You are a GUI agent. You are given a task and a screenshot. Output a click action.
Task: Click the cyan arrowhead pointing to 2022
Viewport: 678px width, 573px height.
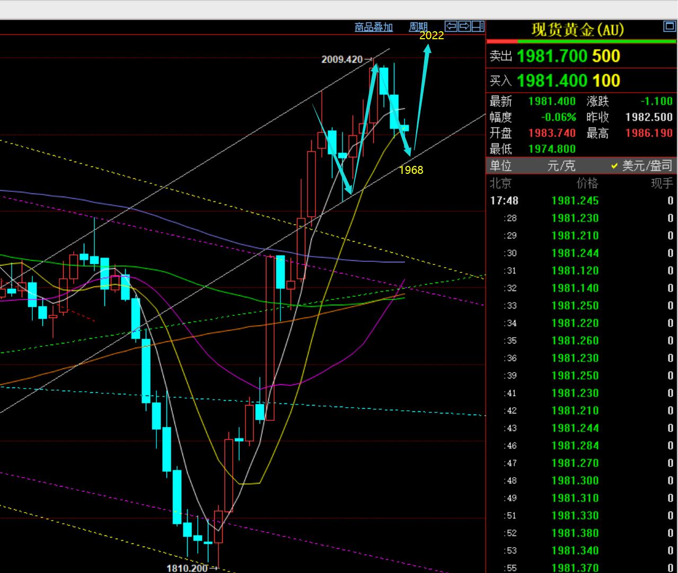[x=427, y=48]
